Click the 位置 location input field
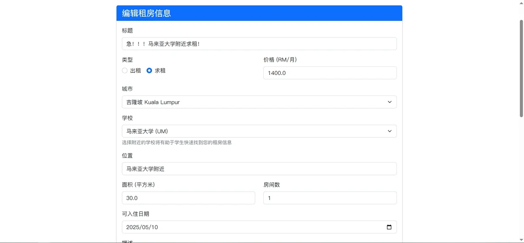Viewport: 524px width, 243px height. coord(259,169)
